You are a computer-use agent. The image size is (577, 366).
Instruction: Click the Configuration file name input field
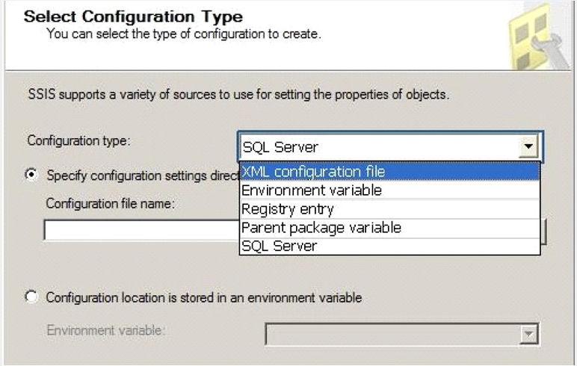click(142, 230)
